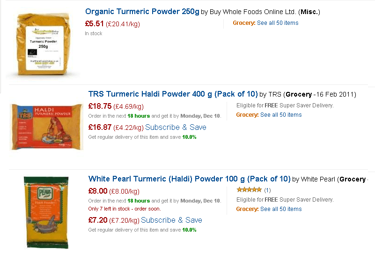This screenshot has height=256, width=375.
Task: Click the orange Grocery label in White Pearl listing
Action: tap(247, 209)
